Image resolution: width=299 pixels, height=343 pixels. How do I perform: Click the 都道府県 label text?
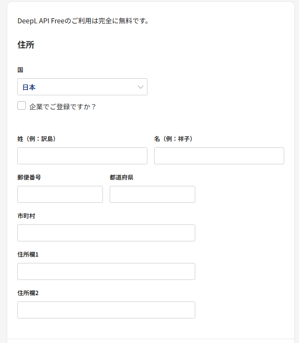tap(122, 177)
